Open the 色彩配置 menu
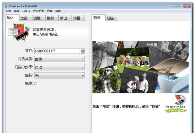 coord(39,11)
